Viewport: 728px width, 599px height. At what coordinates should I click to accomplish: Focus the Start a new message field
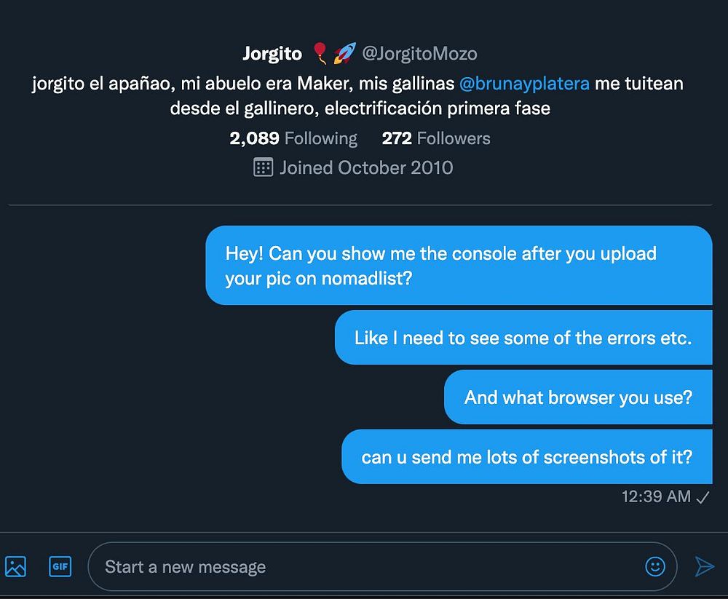coord(364,566)
